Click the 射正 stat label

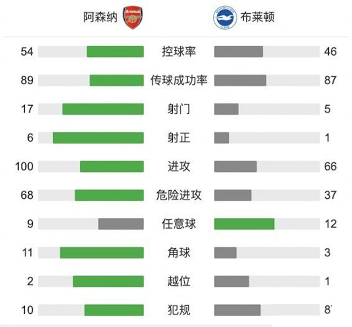pos(179,137)
